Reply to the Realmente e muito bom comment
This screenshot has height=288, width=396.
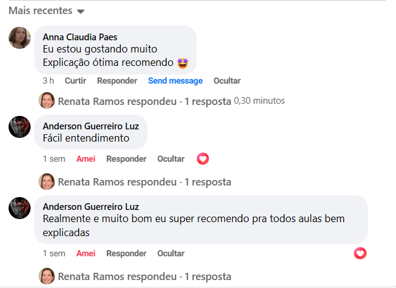(x=126, y=253)
